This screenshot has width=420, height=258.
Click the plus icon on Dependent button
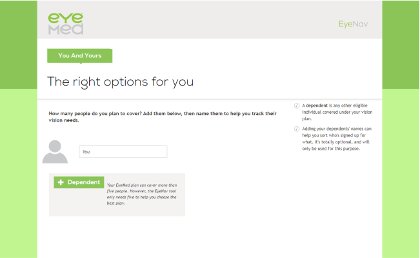click(61, 182)
